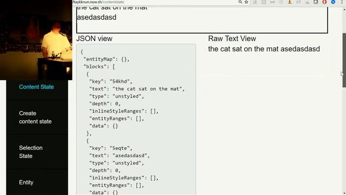The width and height of the screenshot is (346, 195).
Task: Click the orange download arrow extension icon
Action: pyautogui.click(x=290, y=2)
